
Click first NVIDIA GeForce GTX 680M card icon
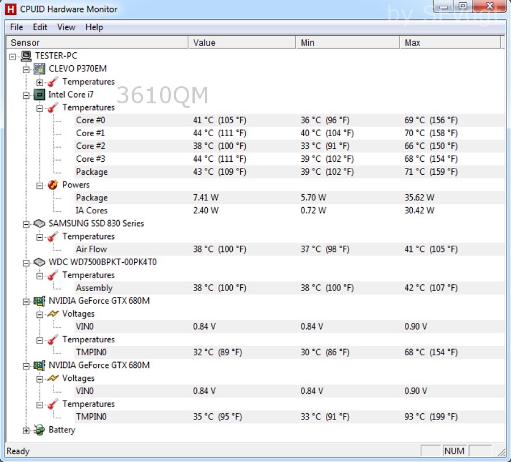coord(39,301)
